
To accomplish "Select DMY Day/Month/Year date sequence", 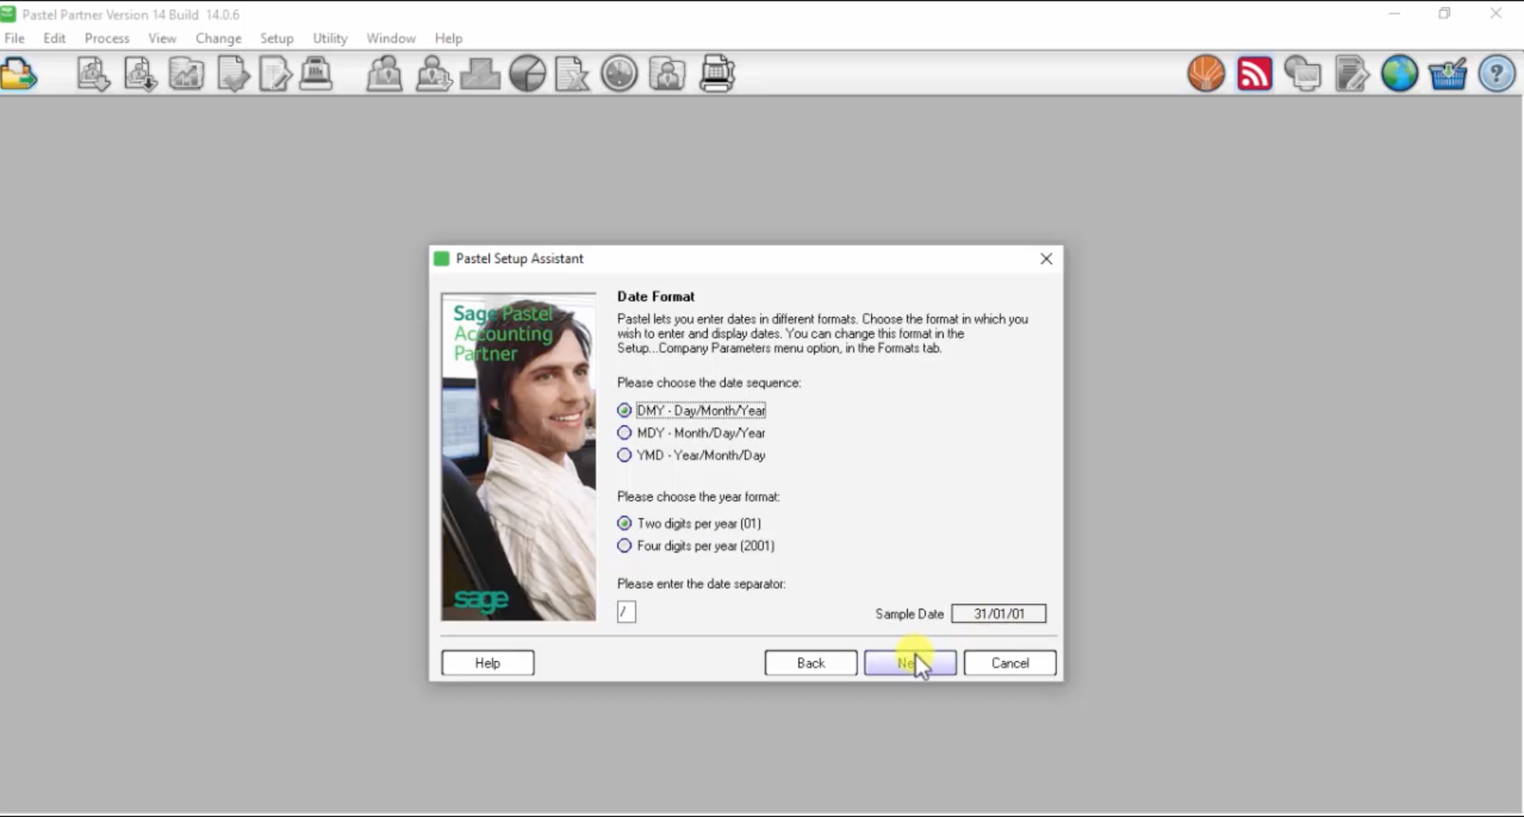I will click(624, 410).
